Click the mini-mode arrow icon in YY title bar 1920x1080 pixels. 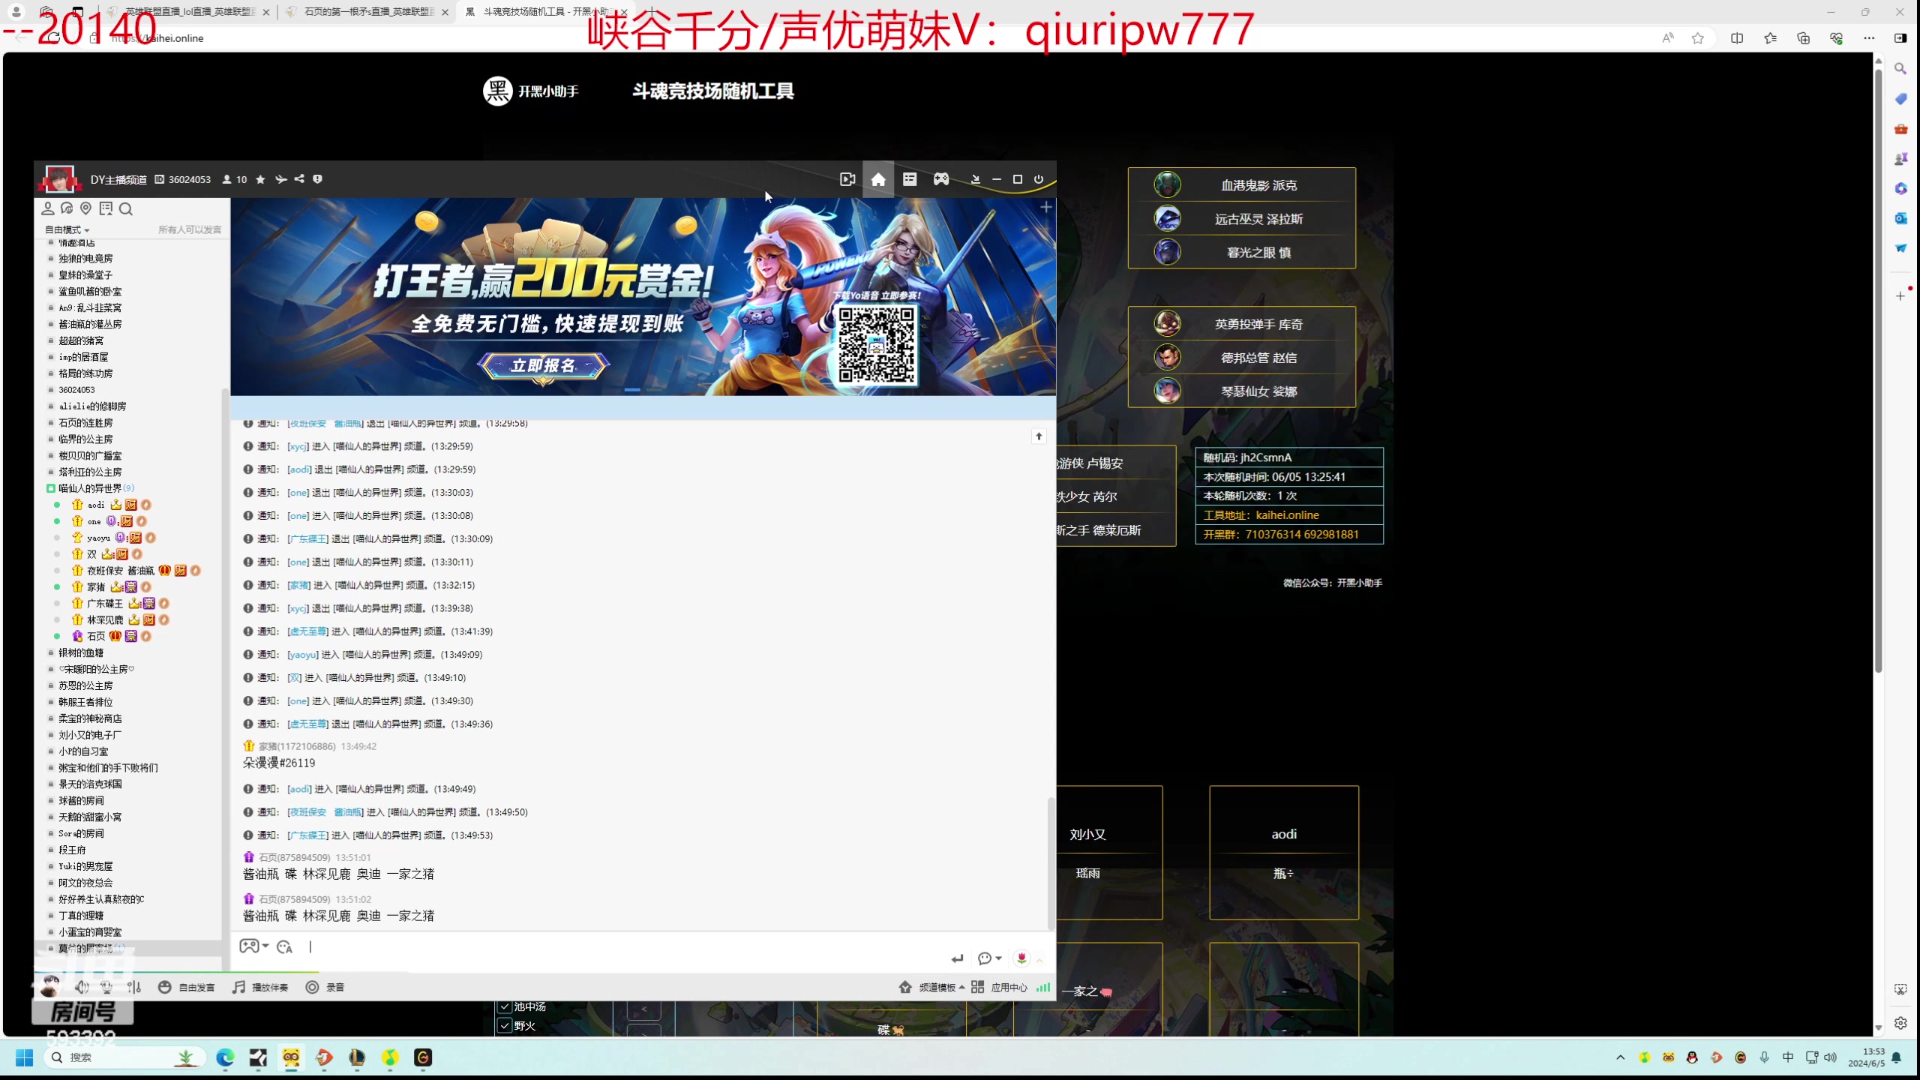click(x=975, y=179)
